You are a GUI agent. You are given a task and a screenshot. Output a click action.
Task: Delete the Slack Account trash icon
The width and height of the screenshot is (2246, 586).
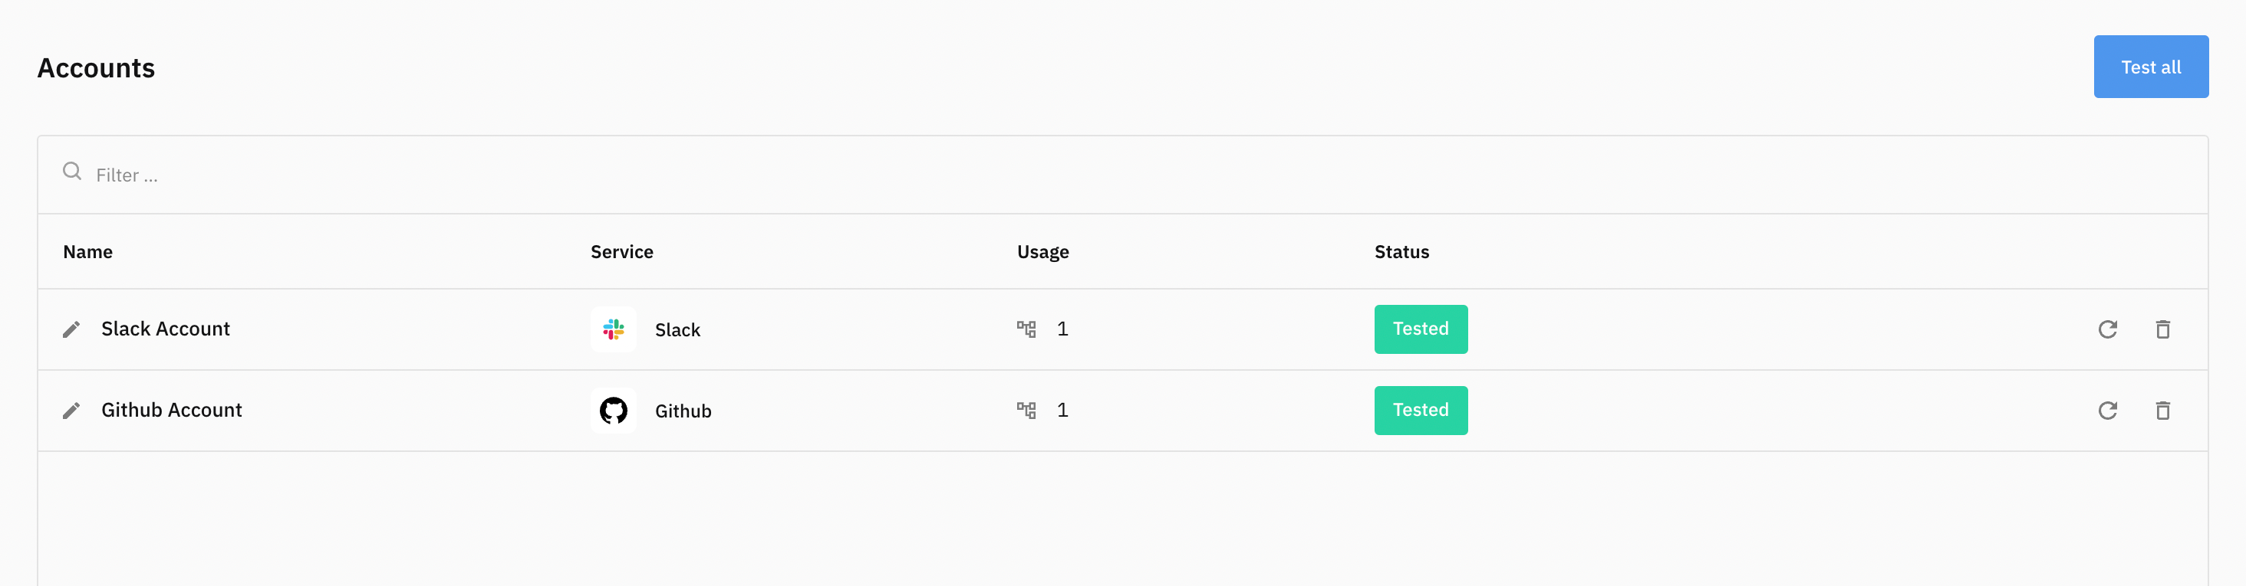[x=2162, y=329]
